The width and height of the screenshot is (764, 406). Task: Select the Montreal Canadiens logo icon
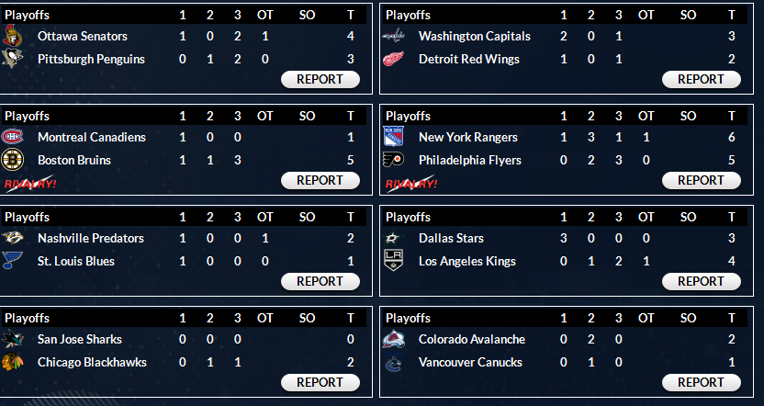point(13,138)
